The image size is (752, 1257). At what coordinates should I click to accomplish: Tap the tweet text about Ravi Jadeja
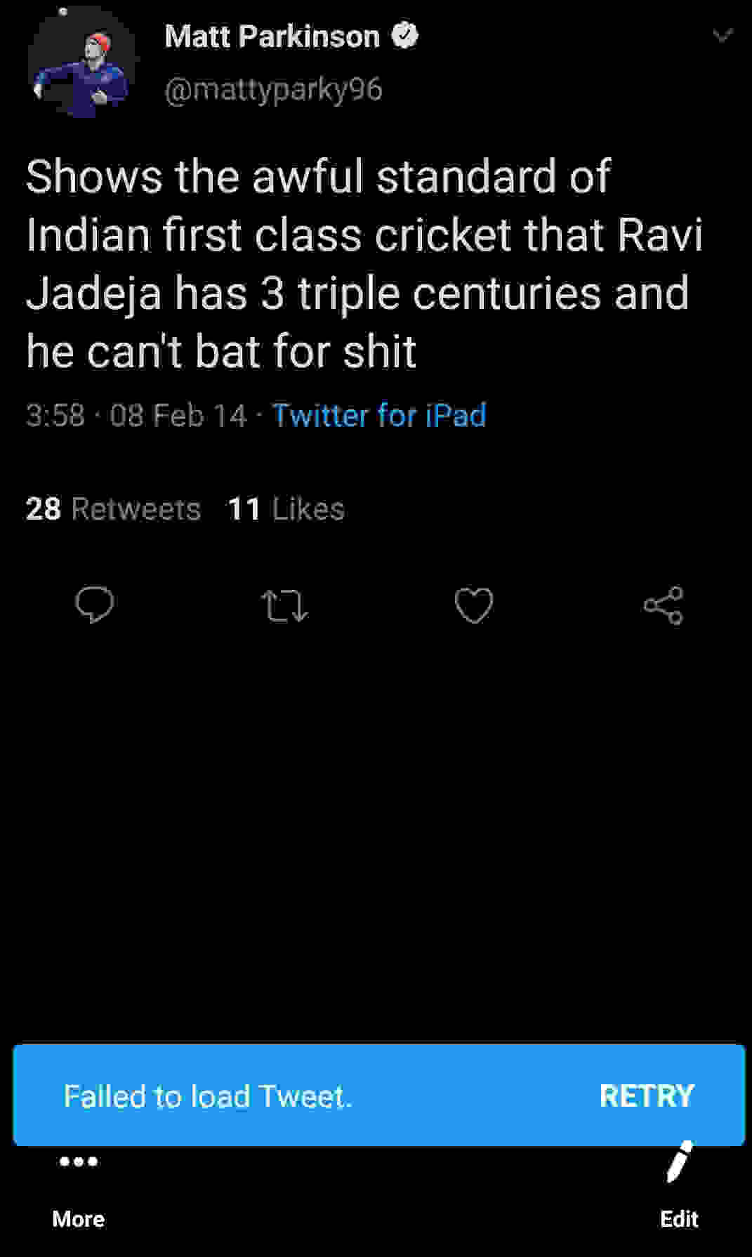[x=363, y=263]
